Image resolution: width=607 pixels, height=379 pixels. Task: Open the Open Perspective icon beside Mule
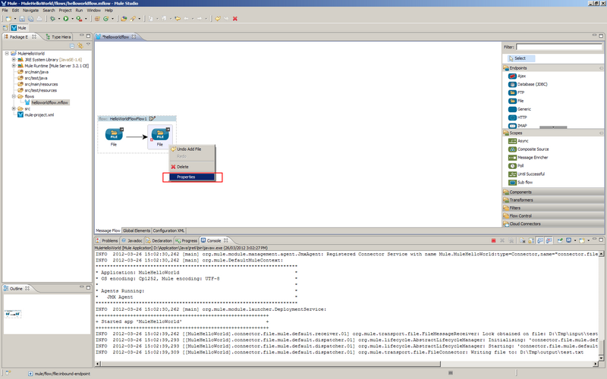(5, 28)
